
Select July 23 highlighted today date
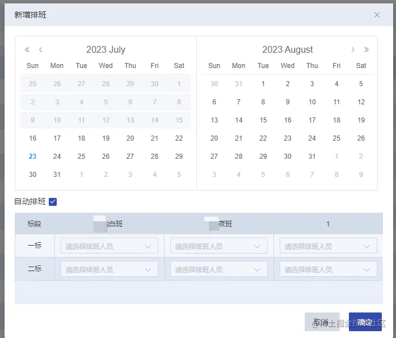pyautogui.click(x=32, y=157)
